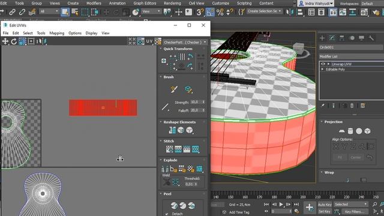Click Add Time Tag in status bar
384x216 pixels.
(x=239, y=212)
